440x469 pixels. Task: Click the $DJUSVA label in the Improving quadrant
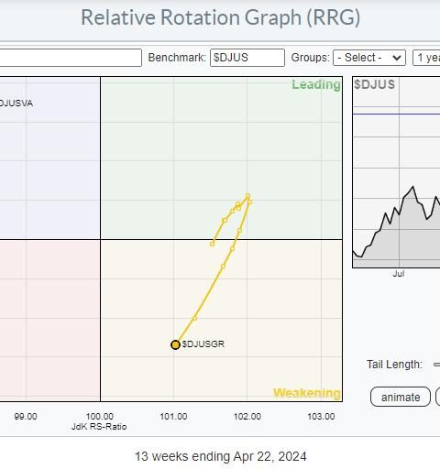pyautogui.click(x=16, y=104)
